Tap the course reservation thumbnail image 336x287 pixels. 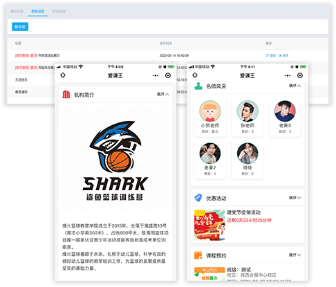209,274
